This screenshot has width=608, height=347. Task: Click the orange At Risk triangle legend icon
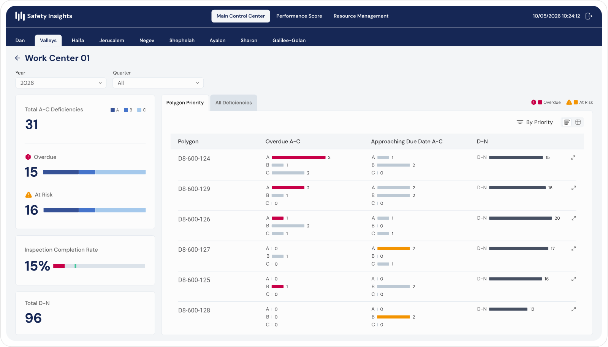(569, 102)
